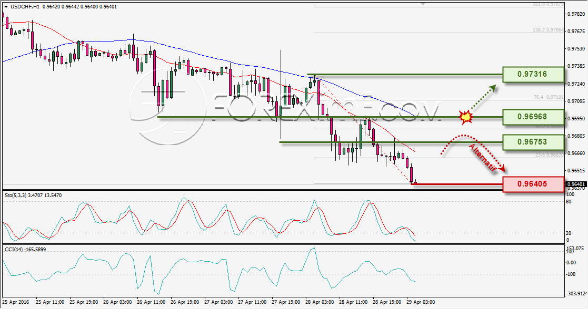Click price scale value 0.97530
This screenshot has height=309, width=588.
coord(576,49)
